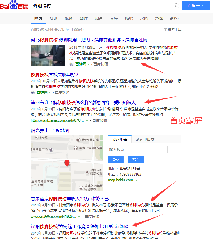Open the 知道 tab
The image size is (213, 239).
click(99, 18)
